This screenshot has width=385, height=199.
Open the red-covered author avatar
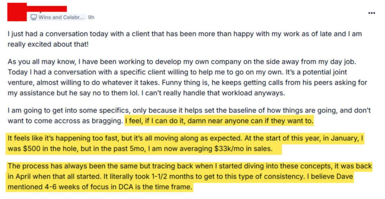tap(17, 12)
